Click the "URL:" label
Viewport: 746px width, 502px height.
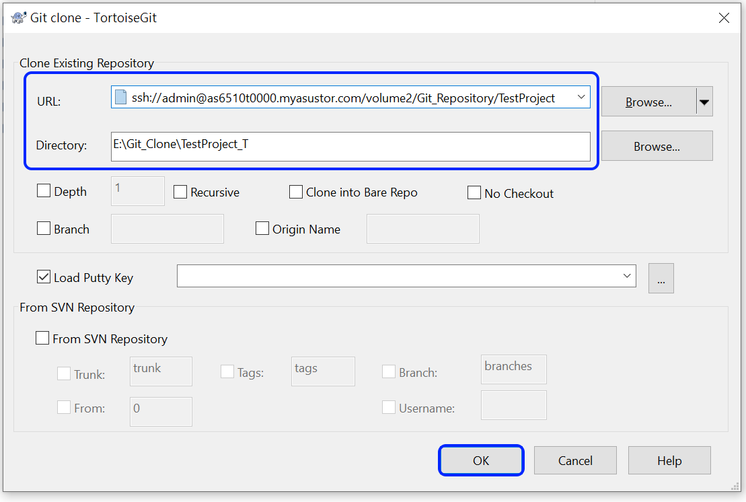49,102
